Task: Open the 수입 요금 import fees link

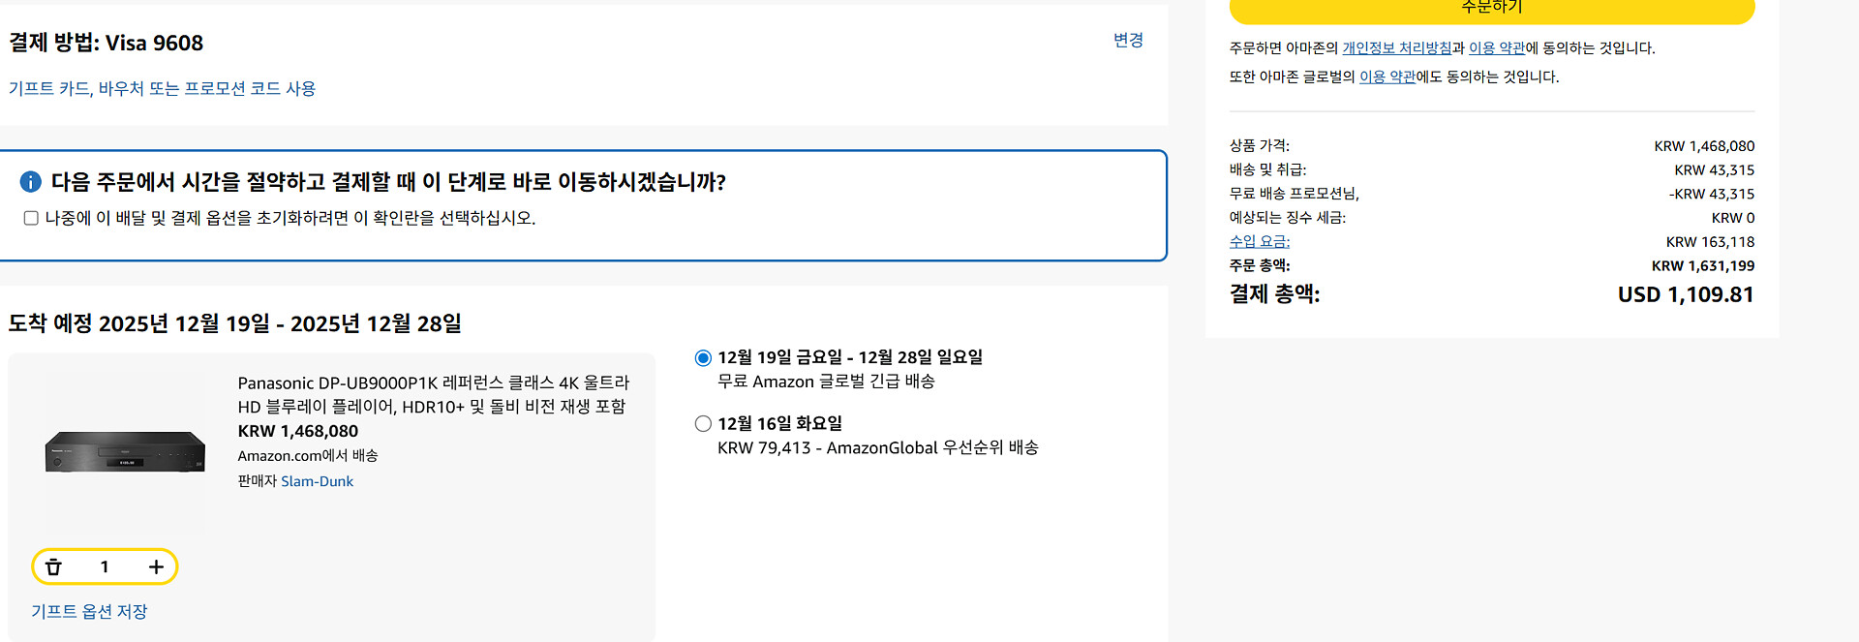Action: point(1260,241)
